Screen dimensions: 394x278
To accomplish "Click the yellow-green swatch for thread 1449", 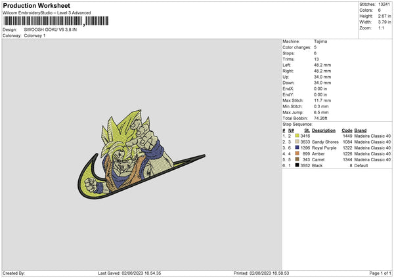I will tap(297, 136).
